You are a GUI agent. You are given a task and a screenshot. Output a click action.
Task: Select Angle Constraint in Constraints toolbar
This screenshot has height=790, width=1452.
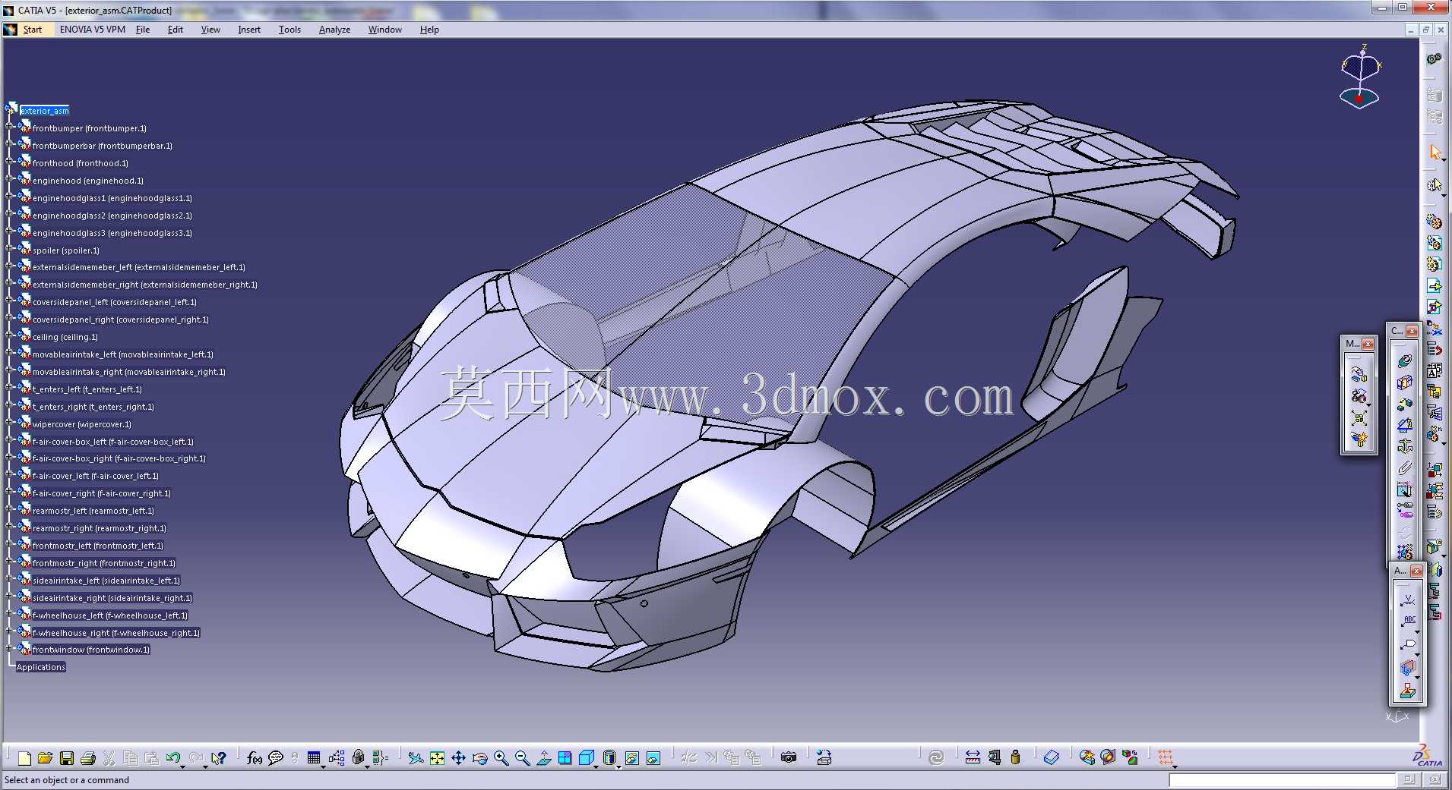[1405, 425]
